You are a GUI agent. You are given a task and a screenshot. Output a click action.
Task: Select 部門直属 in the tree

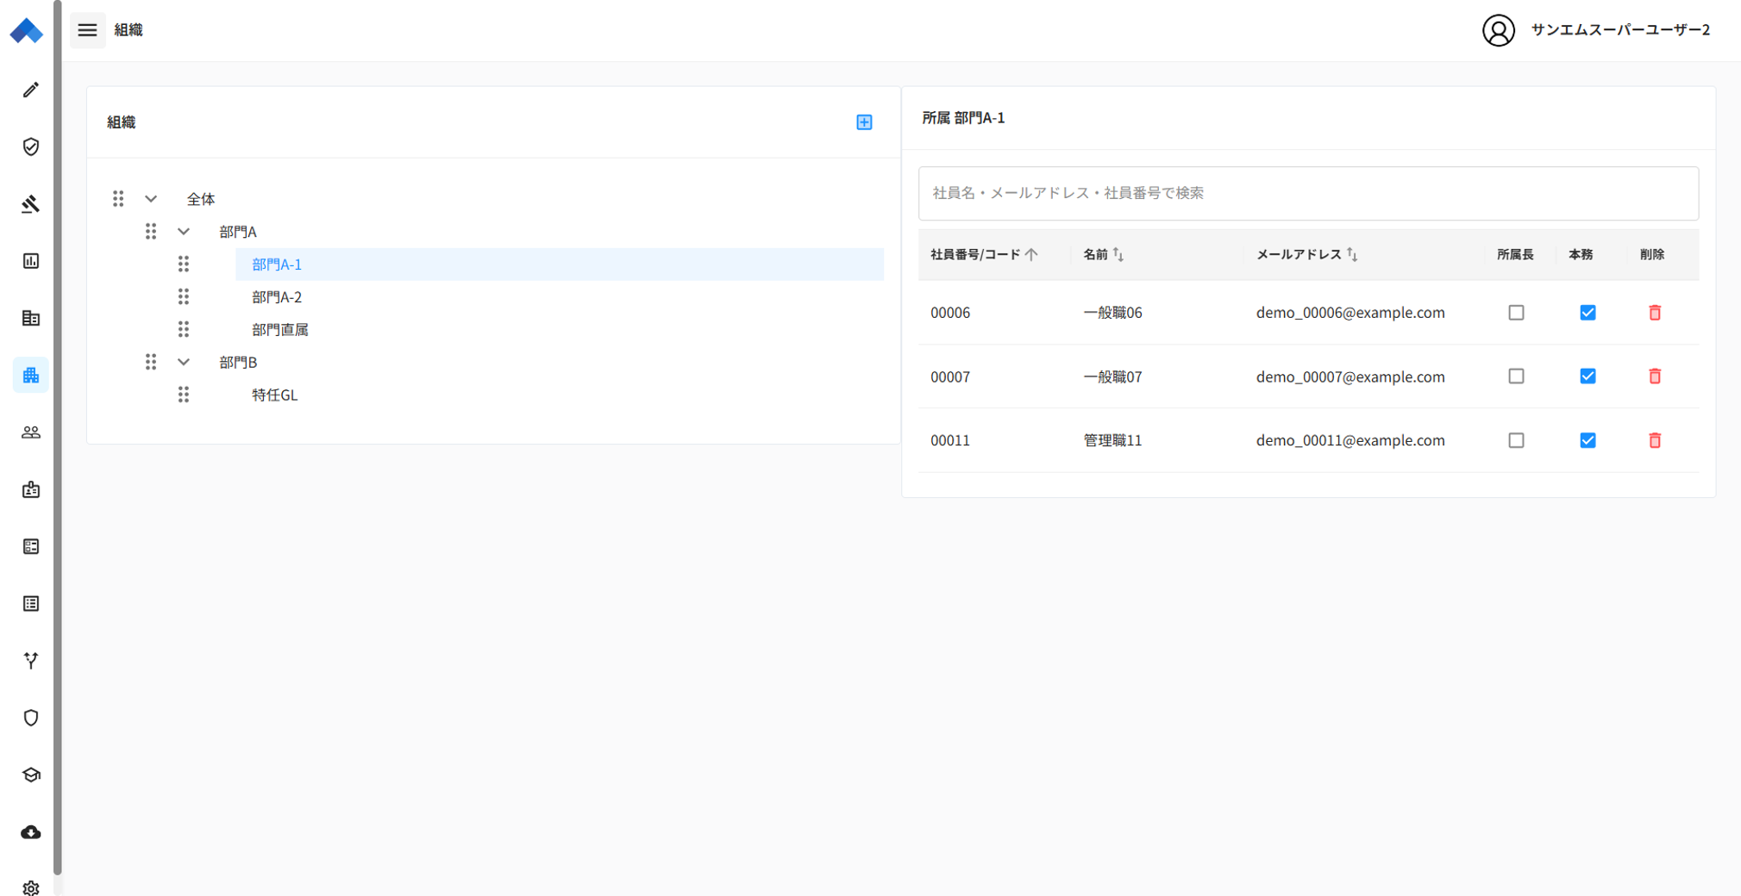[x=279, y=329]
